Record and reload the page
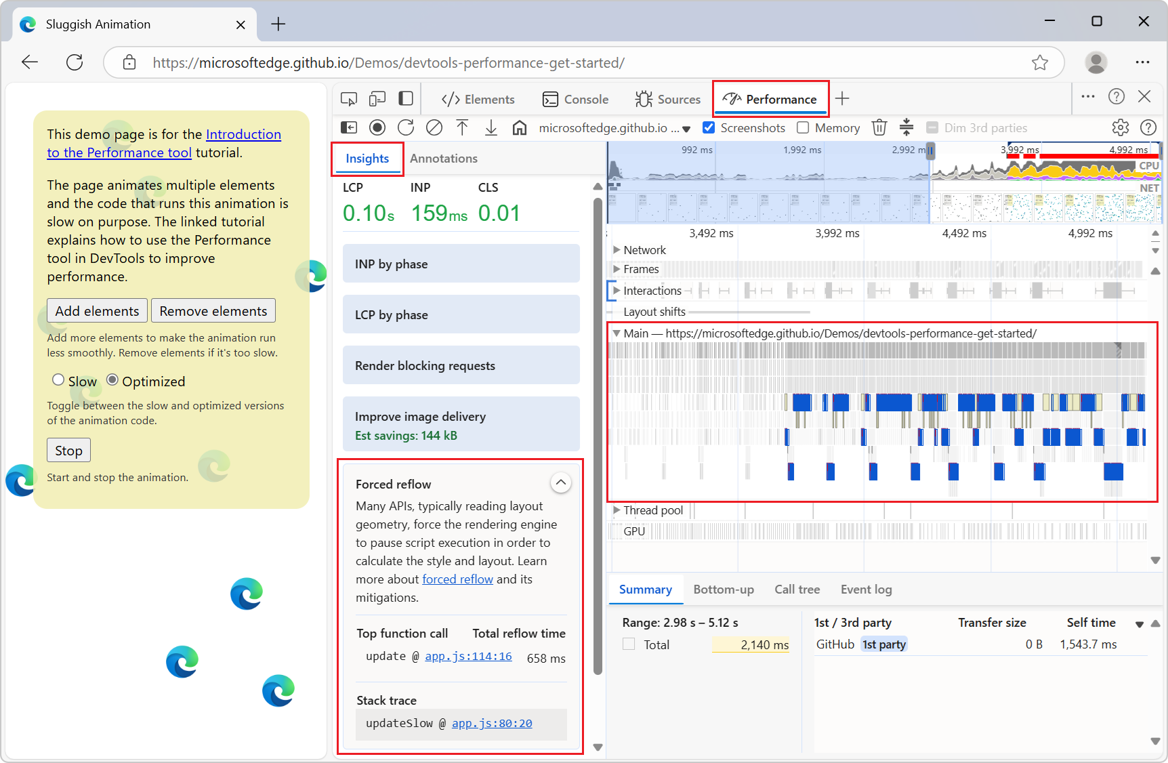The height and width of the screenshot is (763, 1168). coord(406,127)
